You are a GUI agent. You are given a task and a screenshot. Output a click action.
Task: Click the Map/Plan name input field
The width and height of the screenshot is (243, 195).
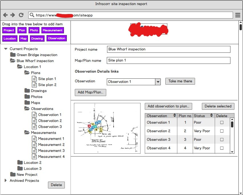point(168,60)
